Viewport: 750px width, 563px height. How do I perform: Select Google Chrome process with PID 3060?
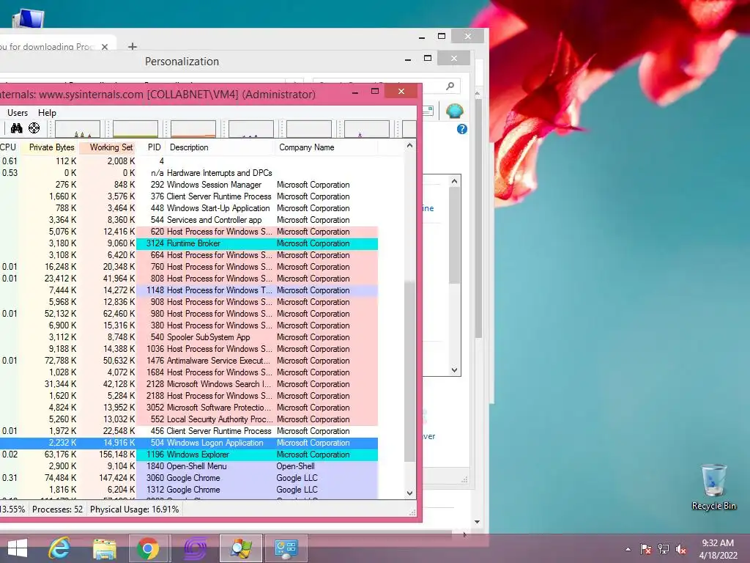coord(189,478)
